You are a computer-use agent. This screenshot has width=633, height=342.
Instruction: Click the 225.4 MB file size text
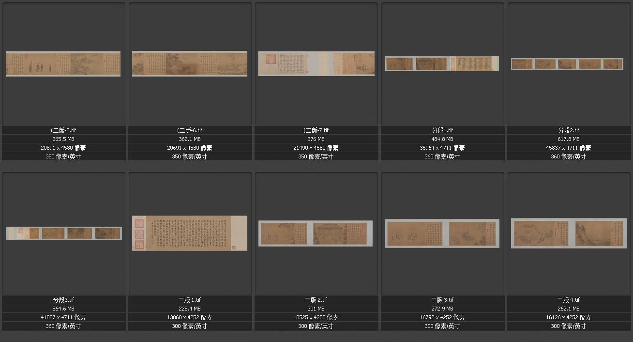tap(190, 309)
